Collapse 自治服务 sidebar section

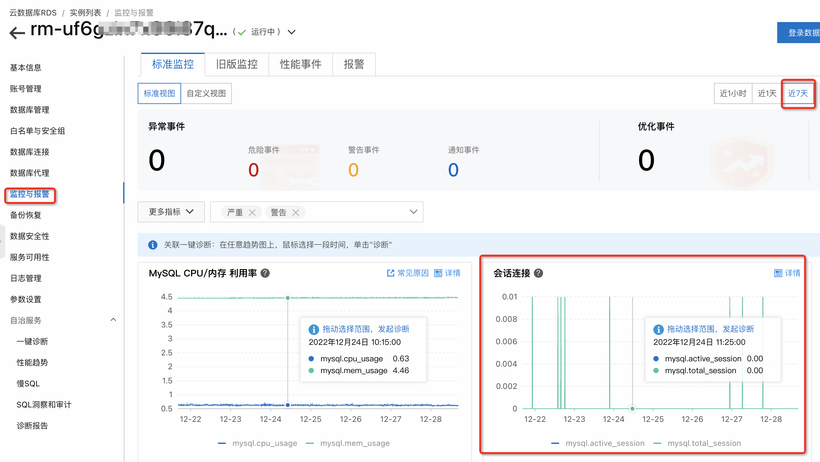[113, 320]
